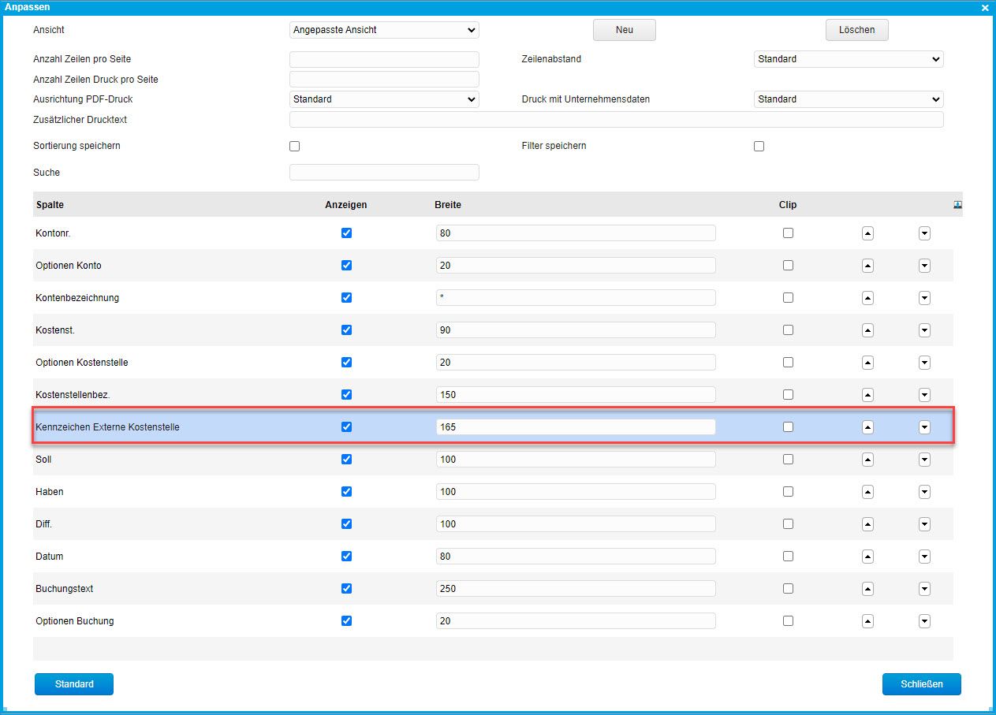Reset with the Standard button
The image size is (996, 715).
click(74, 684)
